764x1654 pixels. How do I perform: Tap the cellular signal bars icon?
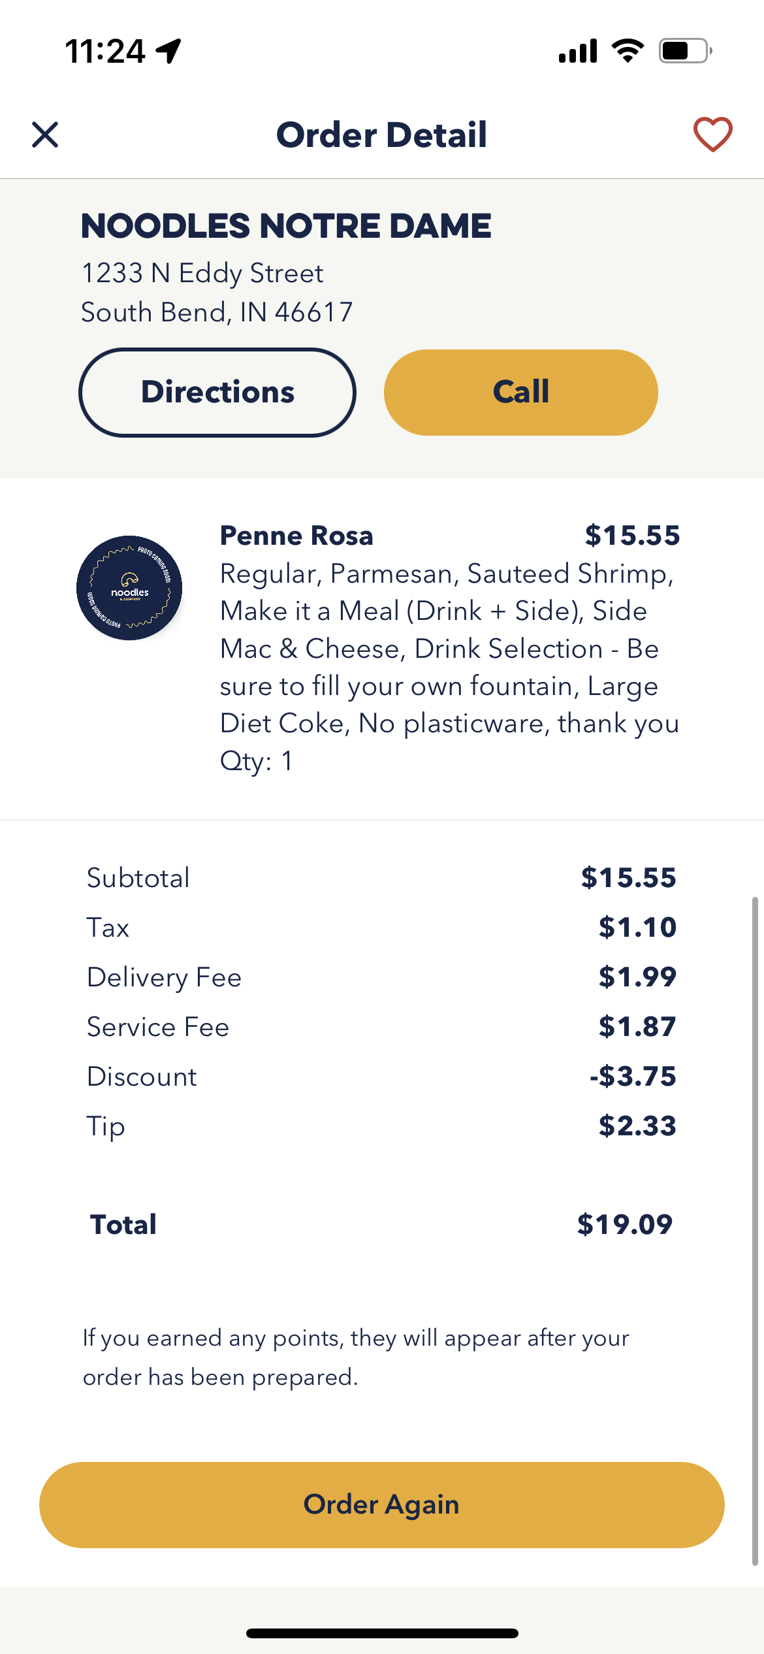pyautogui.click(x=578, y=51)
